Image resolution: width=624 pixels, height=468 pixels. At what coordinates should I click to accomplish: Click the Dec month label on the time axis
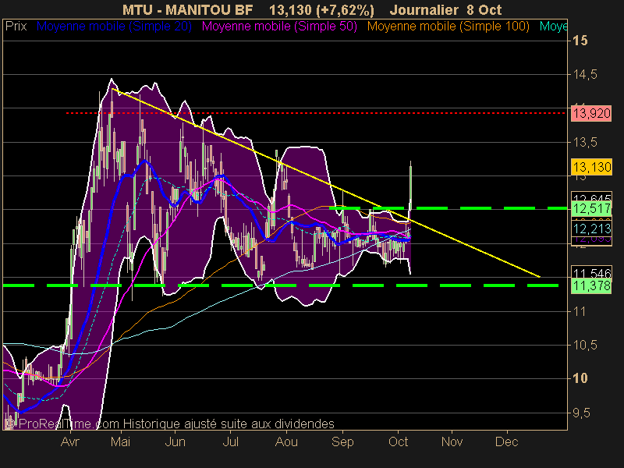(507, 441)
